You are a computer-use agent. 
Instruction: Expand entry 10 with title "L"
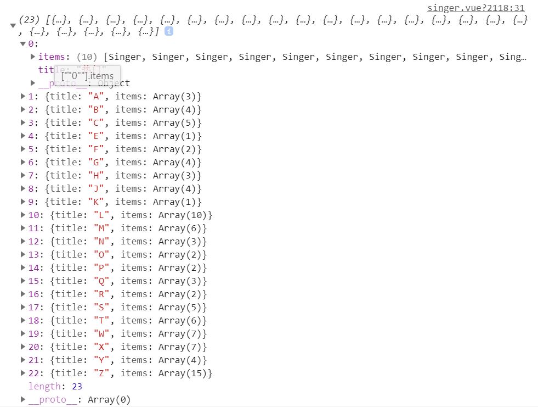tap(23, 215)
